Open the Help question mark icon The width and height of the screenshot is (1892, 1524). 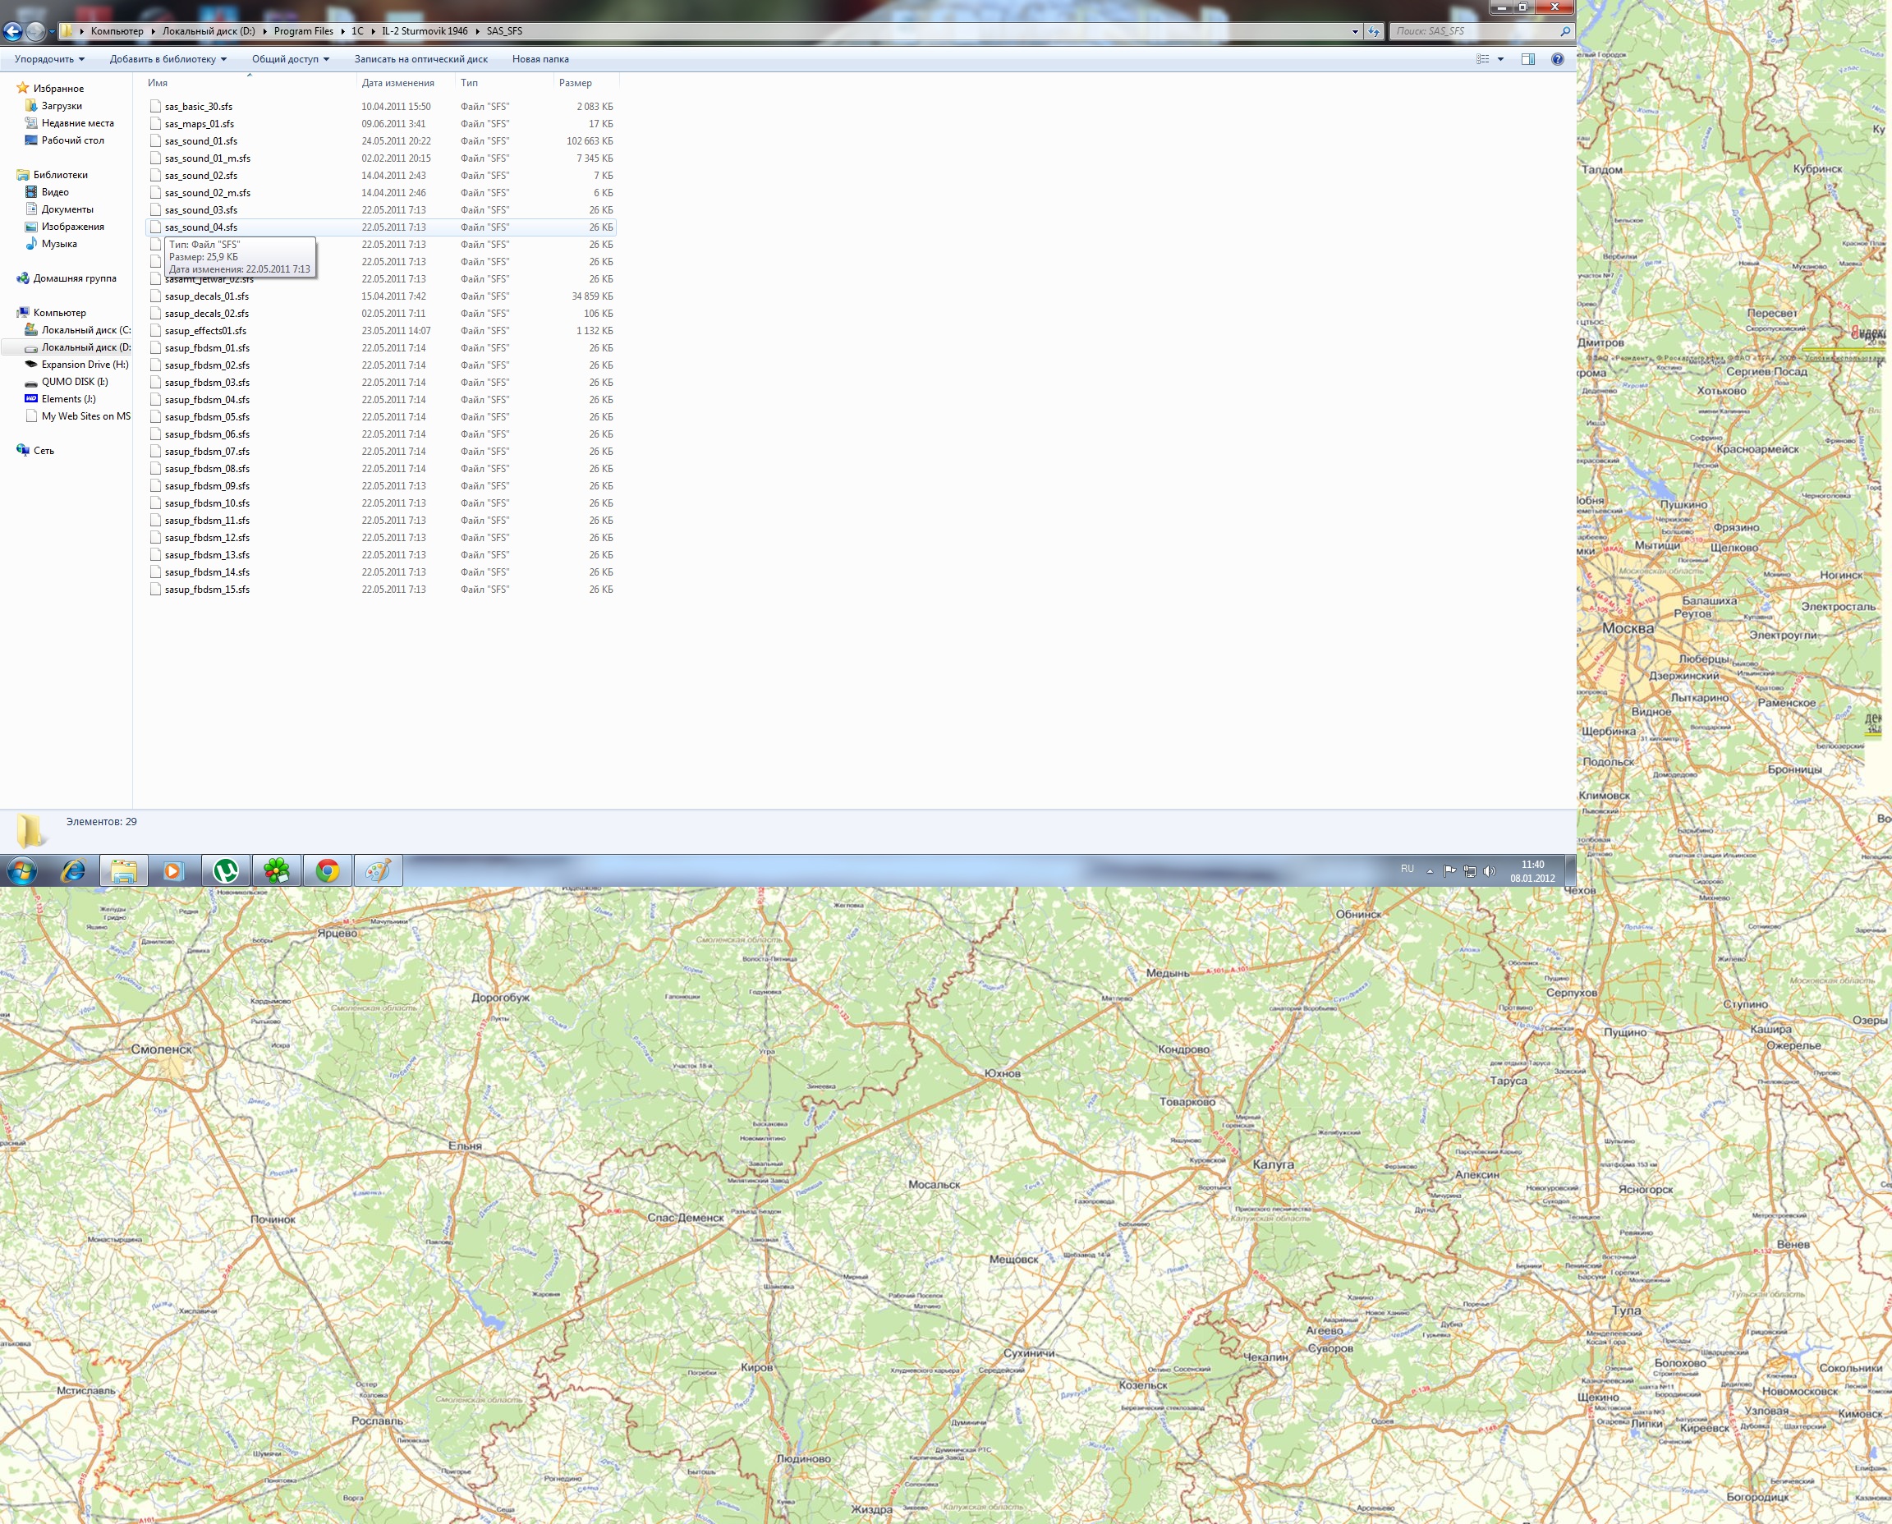pyautogui.click(x=1557, y=59)
